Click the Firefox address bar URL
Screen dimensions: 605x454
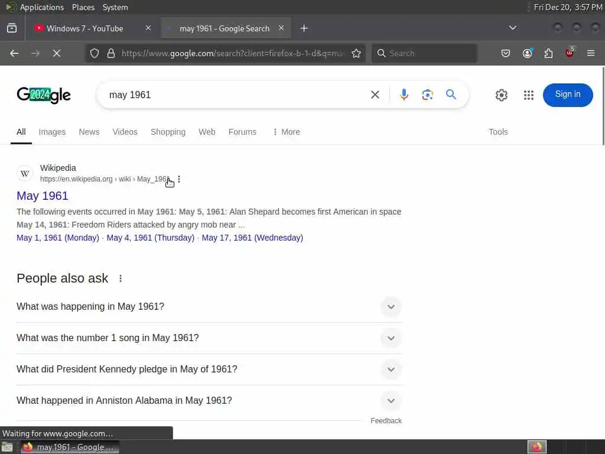pyautogui.click(x=232, y=53)
